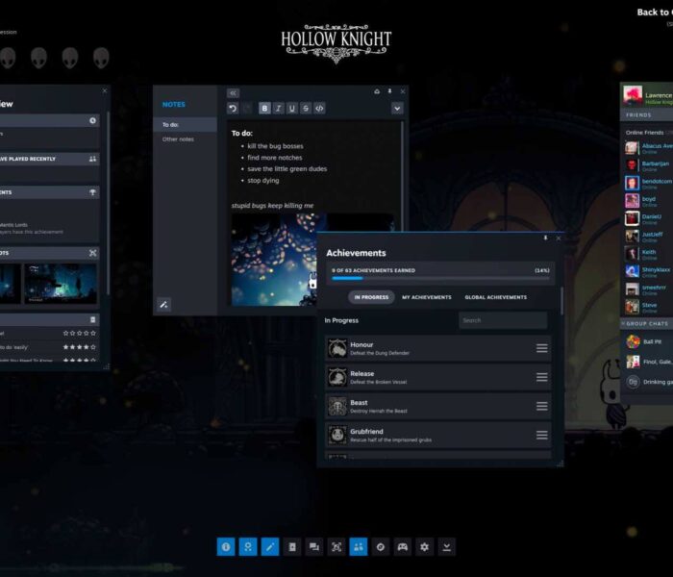The image size is (673, 577).
Task: Click the Undo arrow in Notes toolbar
Action: (233, 108)
